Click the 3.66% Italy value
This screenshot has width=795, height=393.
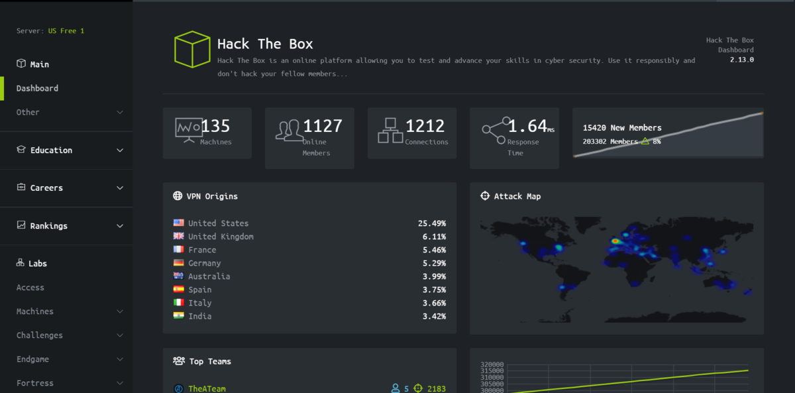434,303
